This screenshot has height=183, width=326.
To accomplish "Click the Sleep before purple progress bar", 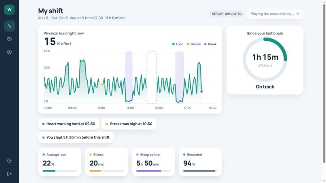I will [153, 171].
